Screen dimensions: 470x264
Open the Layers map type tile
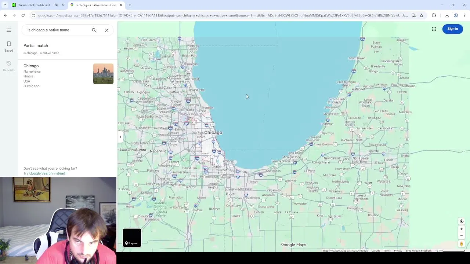click(x=132, y=238)
